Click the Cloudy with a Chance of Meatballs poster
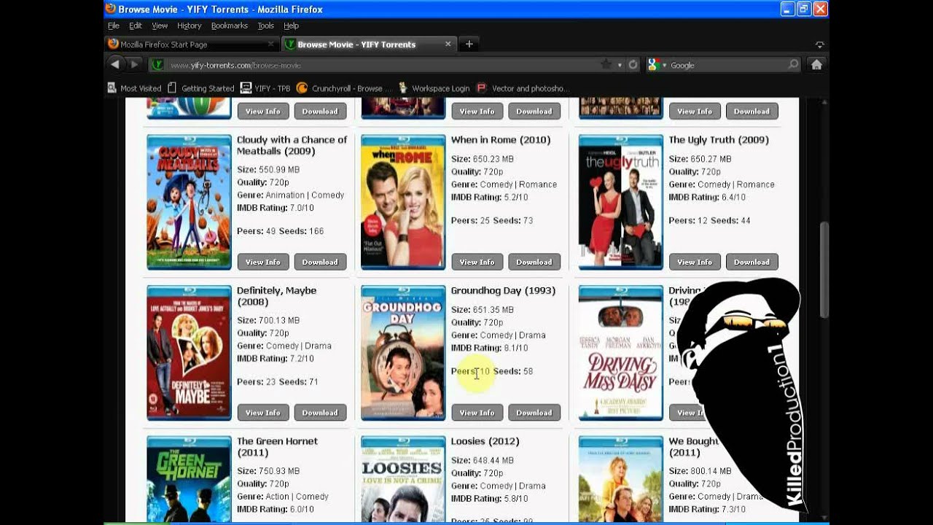The image size is (933, 525). coord(189,202)
